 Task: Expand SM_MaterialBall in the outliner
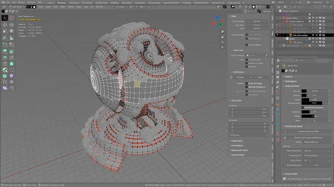click(x=288, y=35)
